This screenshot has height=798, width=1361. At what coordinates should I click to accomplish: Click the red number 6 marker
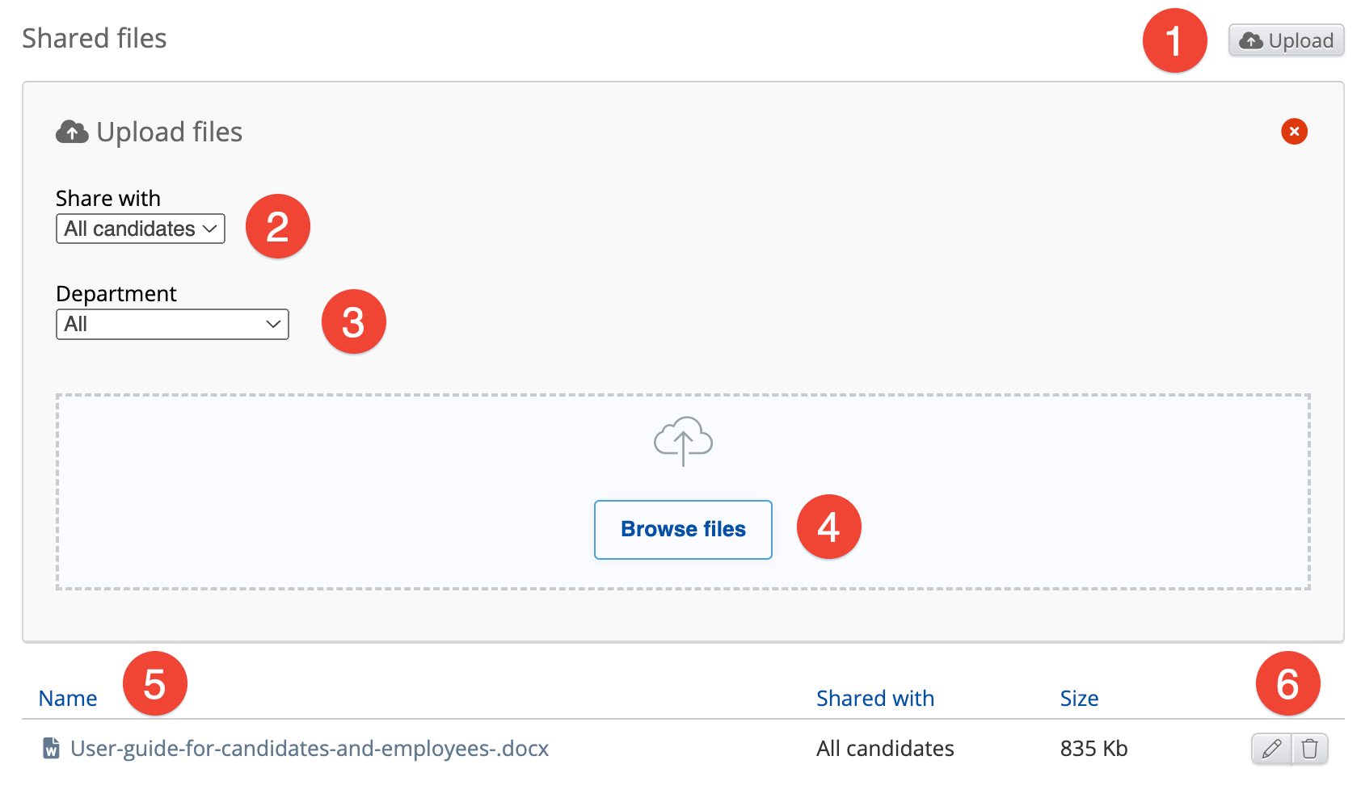pos(1287,683)
